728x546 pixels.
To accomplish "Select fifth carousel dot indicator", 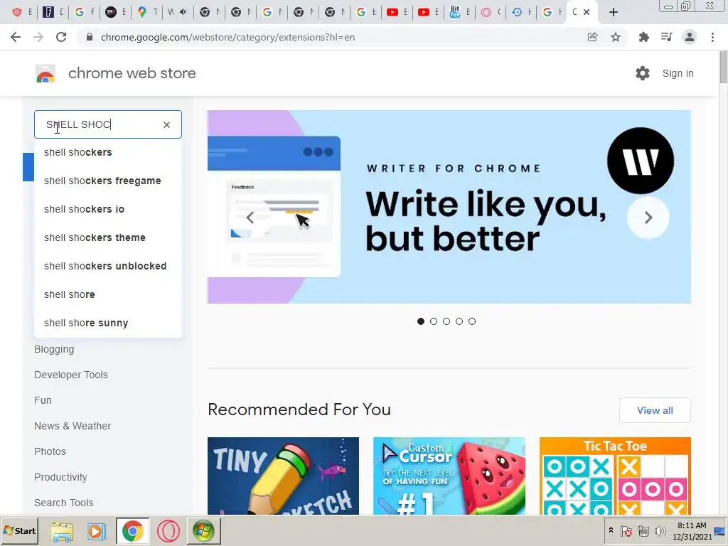I will [x=472, y=321].
